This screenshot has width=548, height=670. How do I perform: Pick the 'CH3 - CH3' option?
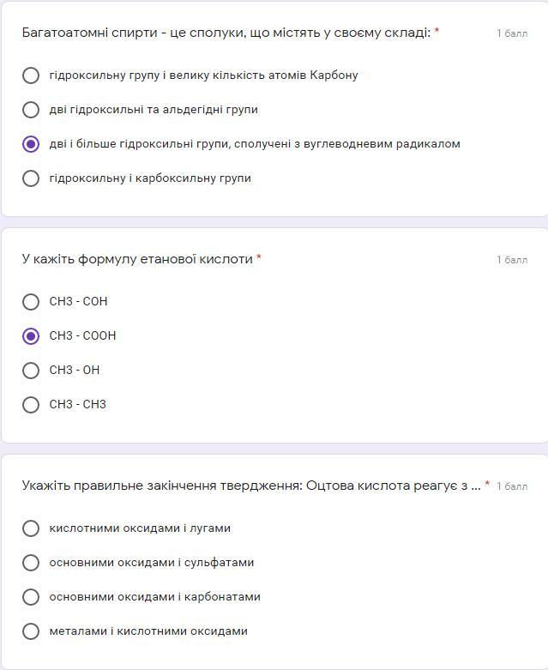(x=31, y=405)
